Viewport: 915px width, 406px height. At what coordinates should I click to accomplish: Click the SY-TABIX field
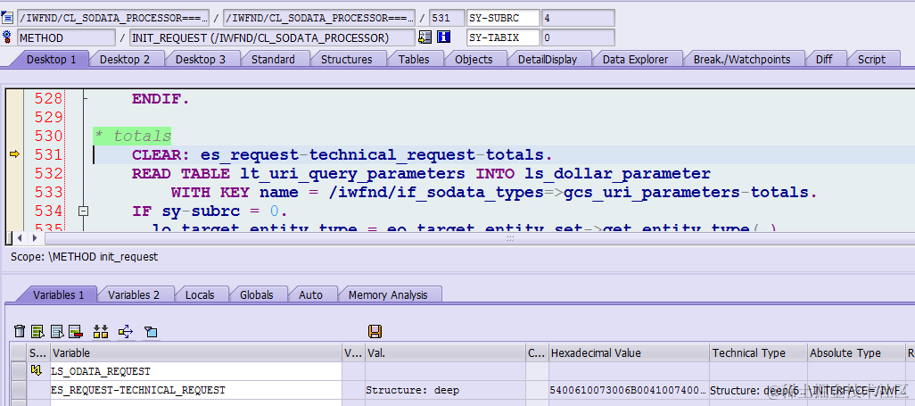point(503,38)
